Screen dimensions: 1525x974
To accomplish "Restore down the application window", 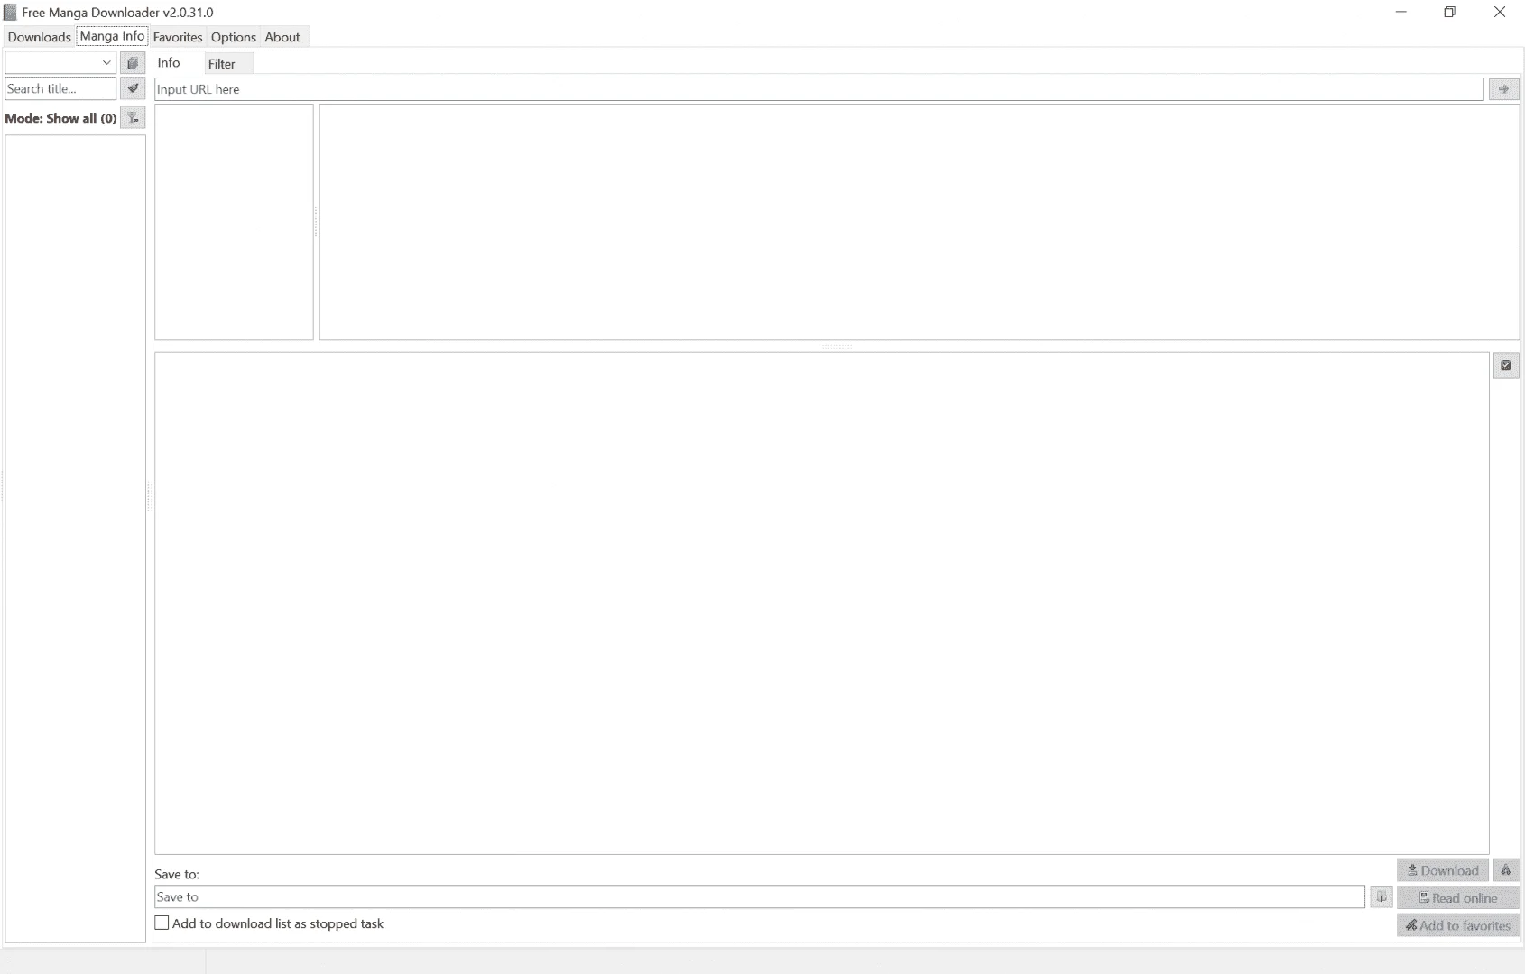I will click(x=1450, y=13).
